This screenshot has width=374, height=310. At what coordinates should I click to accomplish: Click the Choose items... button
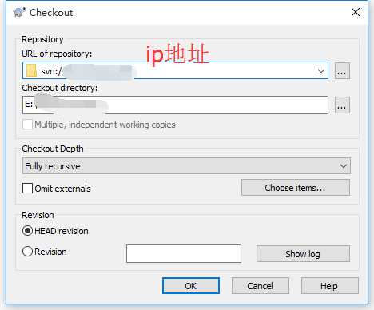click(296, 188)
